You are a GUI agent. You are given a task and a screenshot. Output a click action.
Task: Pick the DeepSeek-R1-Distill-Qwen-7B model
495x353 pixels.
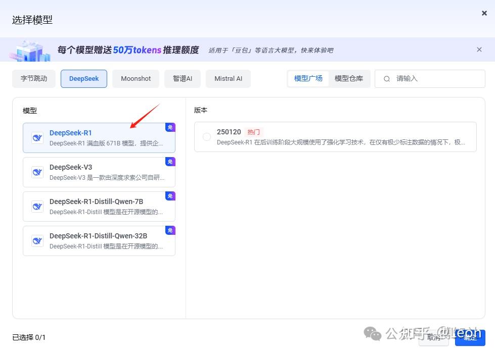(x=99, y=207)
